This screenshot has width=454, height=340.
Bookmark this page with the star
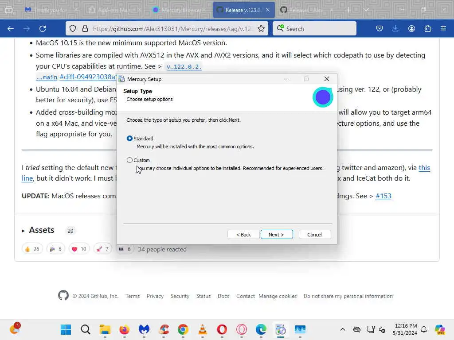[x=261, y=29]
